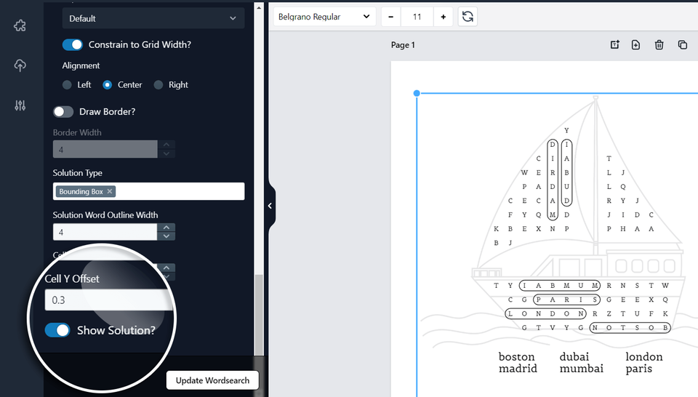The height and width of the screenshot is (397, 698).
Task: Click the word mumbai in list
Action: [x=582, y=369]
